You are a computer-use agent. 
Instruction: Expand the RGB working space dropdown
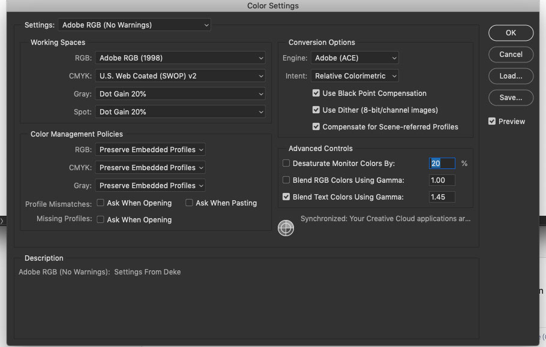[180, 58]
